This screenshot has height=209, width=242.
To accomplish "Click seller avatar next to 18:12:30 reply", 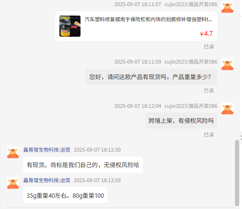I will [x=13, y=153].
